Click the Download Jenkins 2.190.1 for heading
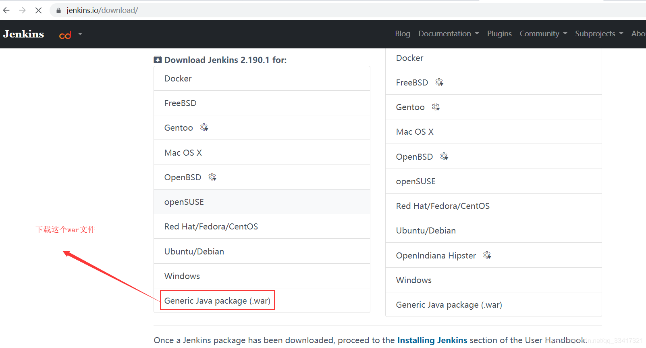This screenshot has height=348, width=646. [225, 60]
